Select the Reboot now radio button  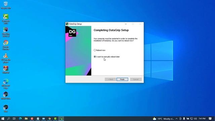(95, 50)
